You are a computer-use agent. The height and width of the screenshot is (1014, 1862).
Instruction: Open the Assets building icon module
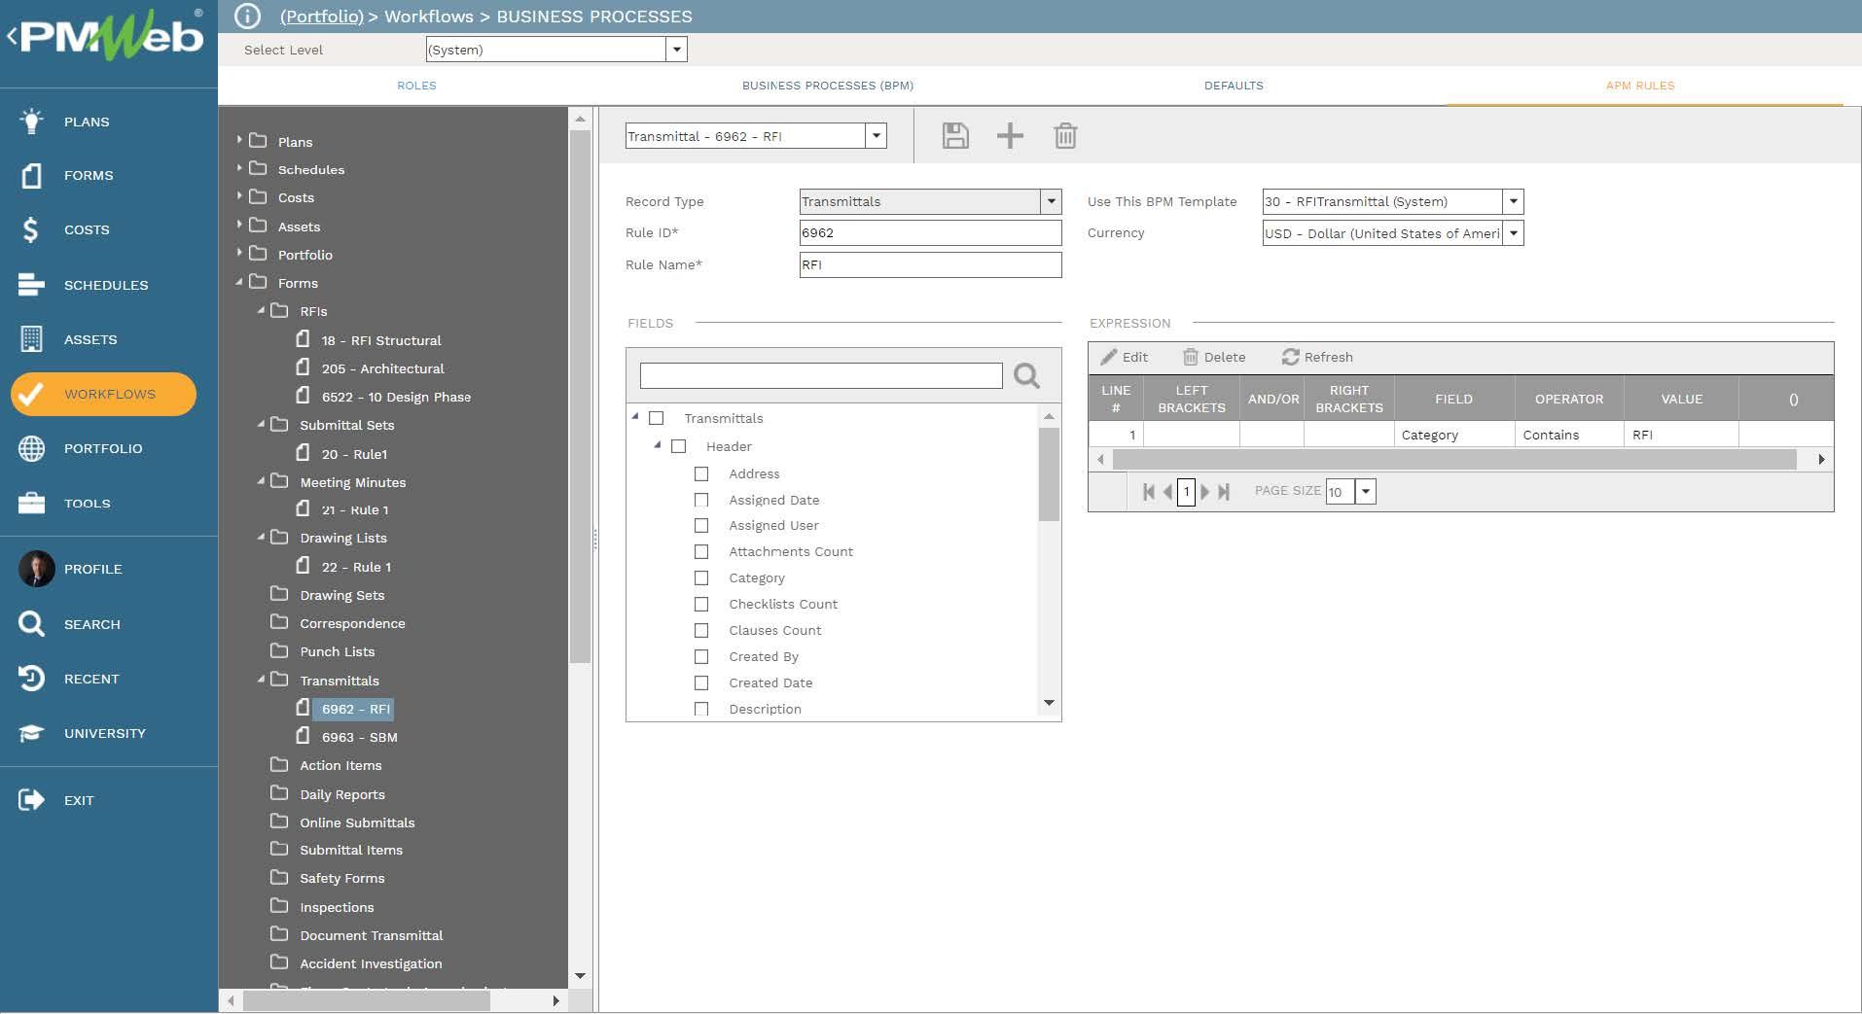coord(31,339)
